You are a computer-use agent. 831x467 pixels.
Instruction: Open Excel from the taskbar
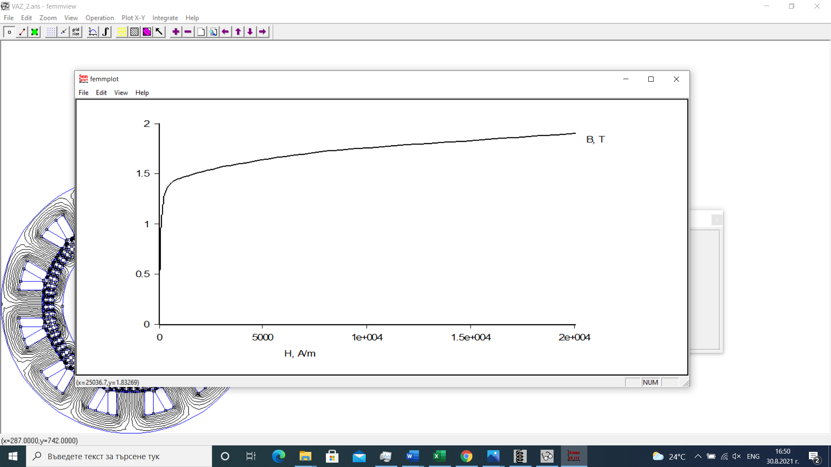439,456
